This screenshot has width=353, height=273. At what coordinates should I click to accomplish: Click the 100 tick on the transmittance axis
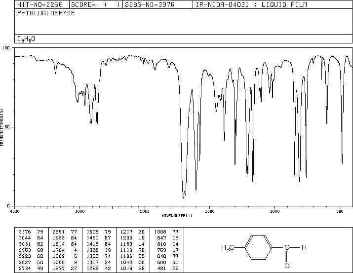click(x=6, y=48)
